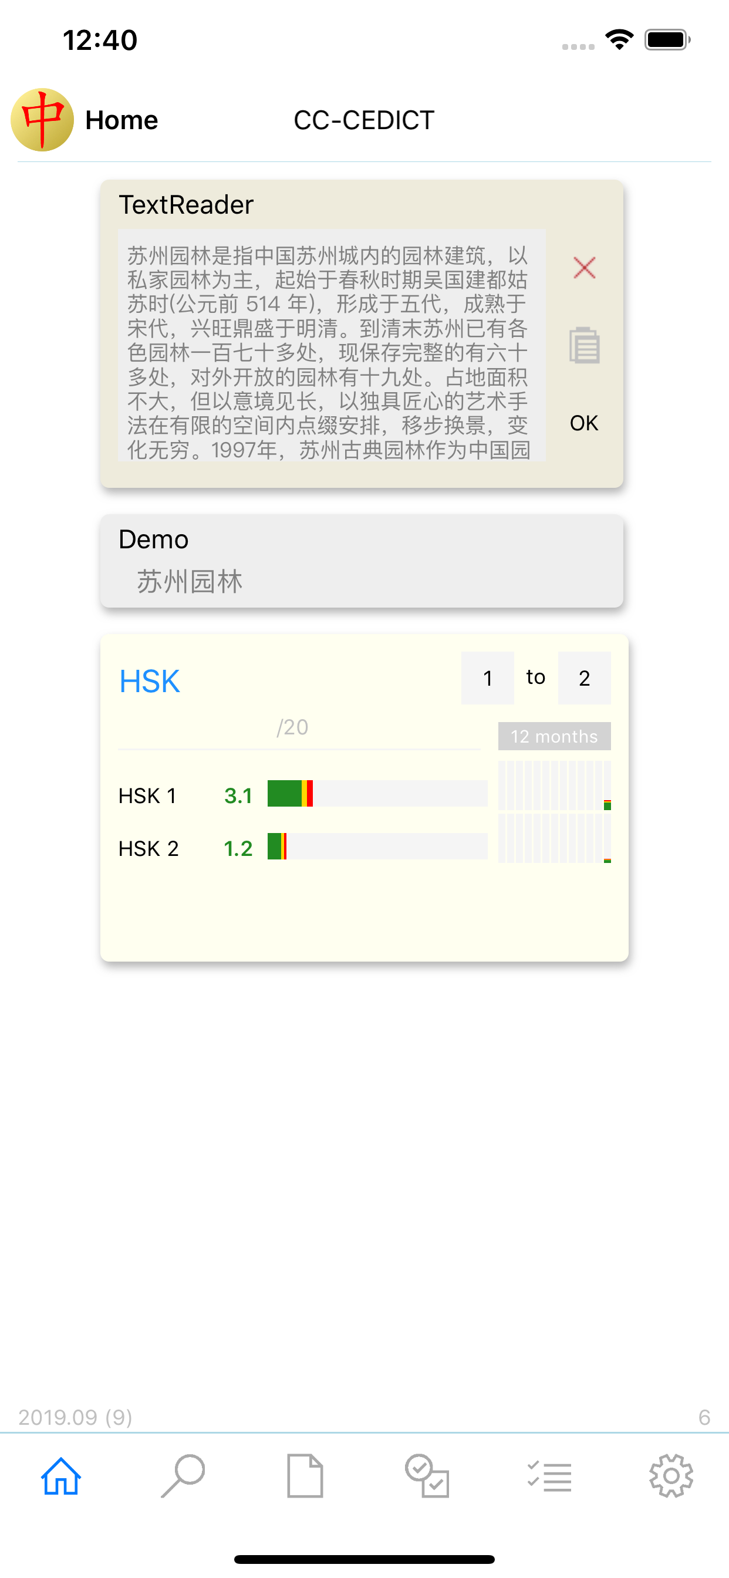Screen dimensions: 729x1578
Task: Clear TextReader text with red X
Action: pos(584,268)
